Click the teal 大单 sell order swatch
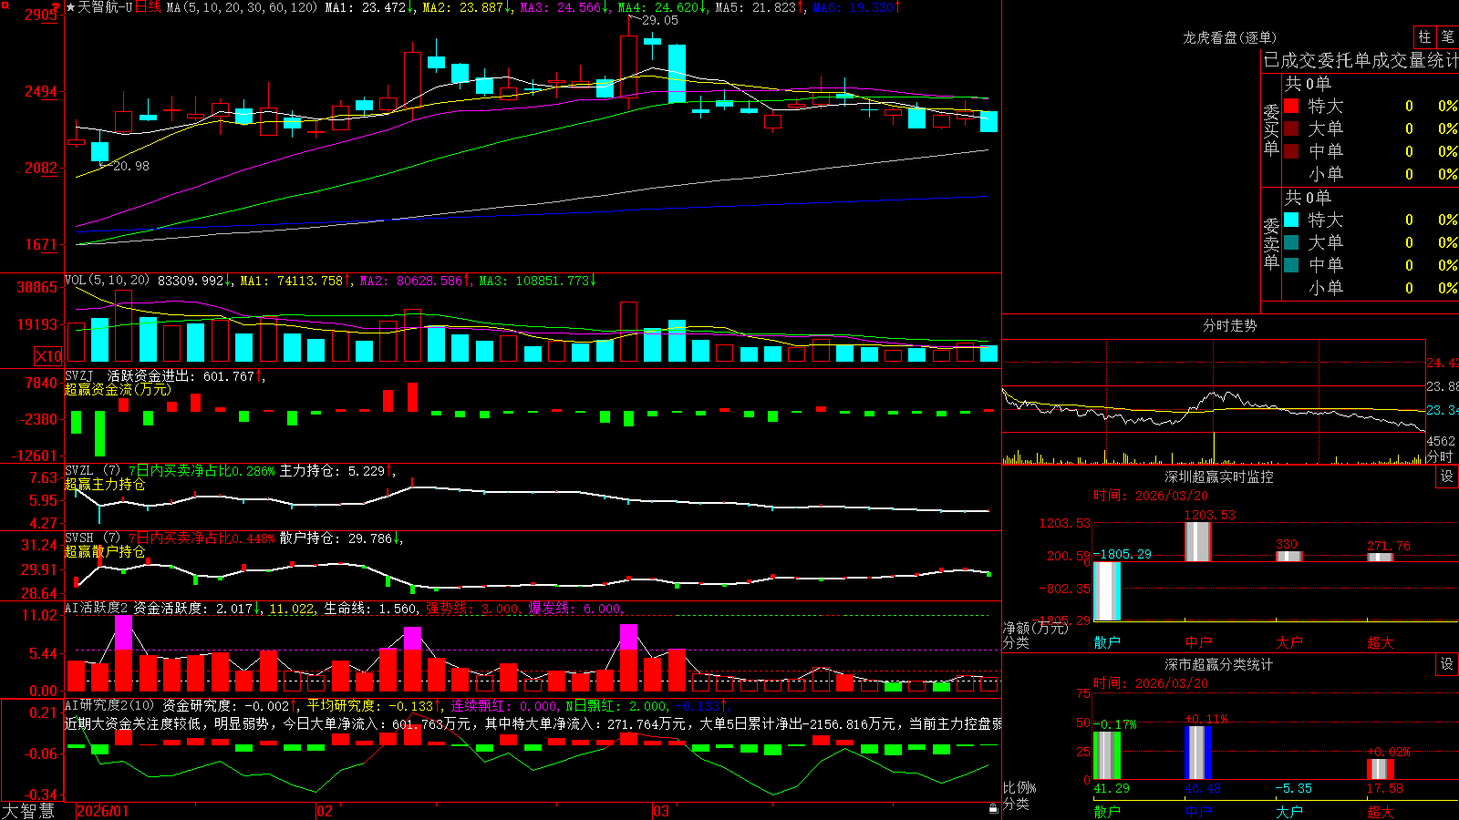 click(x=1291, y=242)
